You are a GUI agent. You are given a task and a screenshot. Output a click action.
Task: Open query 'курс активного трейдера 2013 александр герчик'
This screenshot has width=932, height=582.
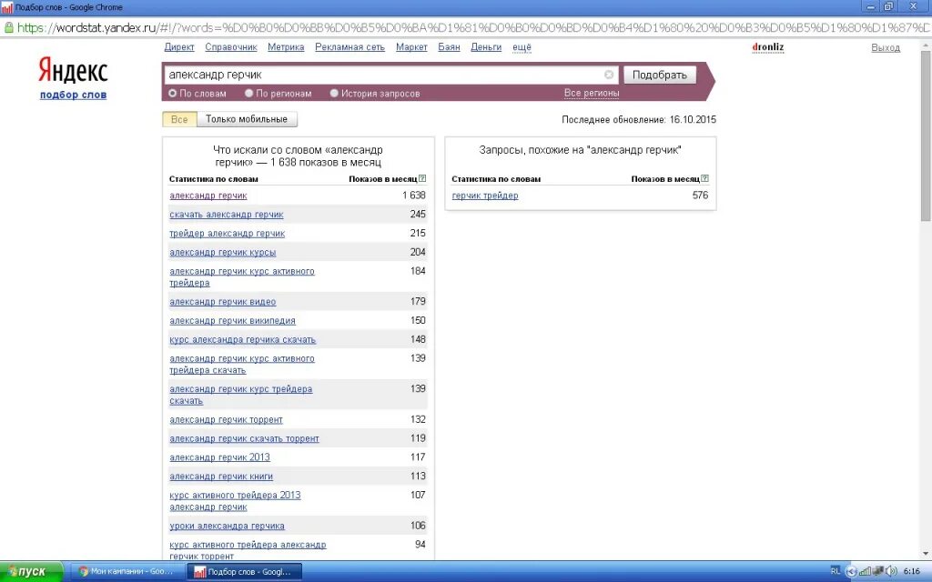point(235,501)
